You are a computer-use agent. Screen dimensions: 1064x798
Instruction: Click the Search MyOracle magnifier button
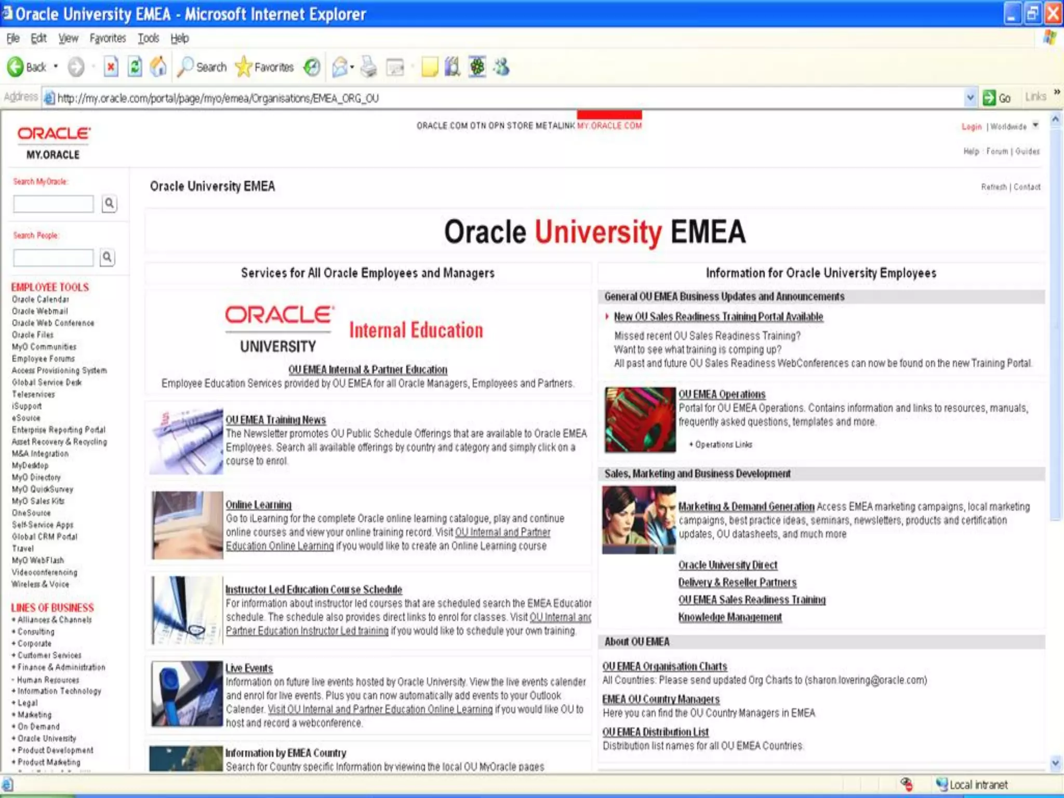(109, 203)
